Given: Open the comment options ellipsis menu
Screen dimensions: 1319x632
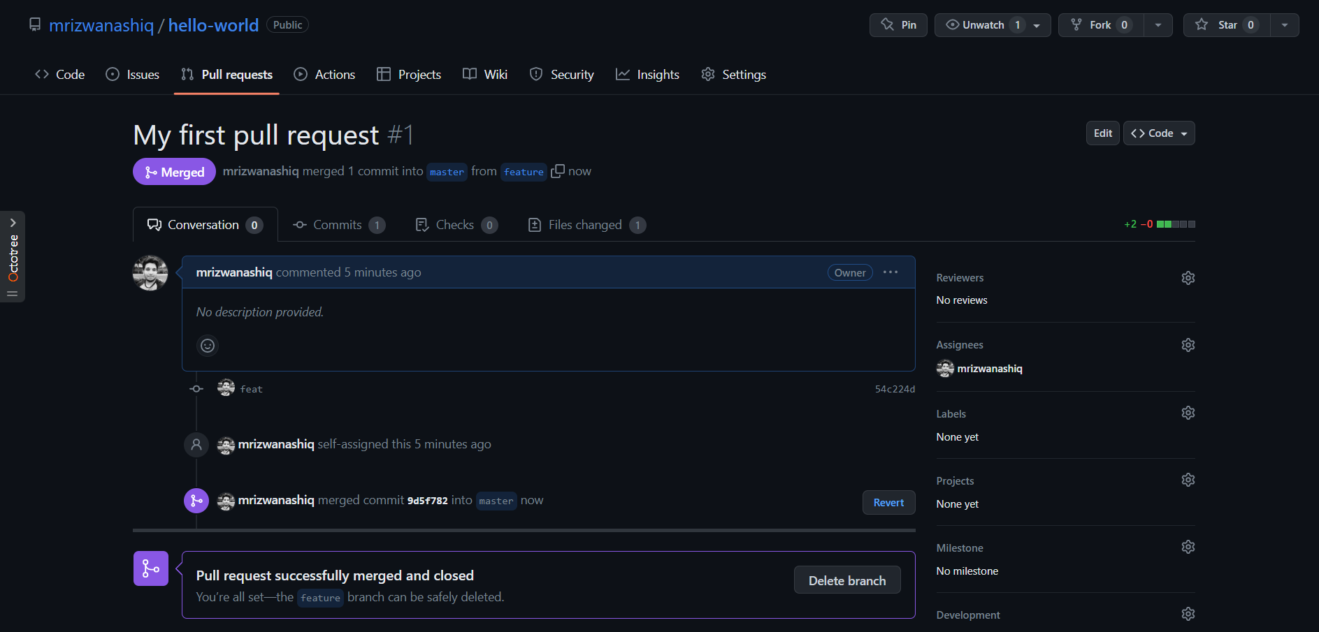Looking at the screenshot, I should 890,272.
